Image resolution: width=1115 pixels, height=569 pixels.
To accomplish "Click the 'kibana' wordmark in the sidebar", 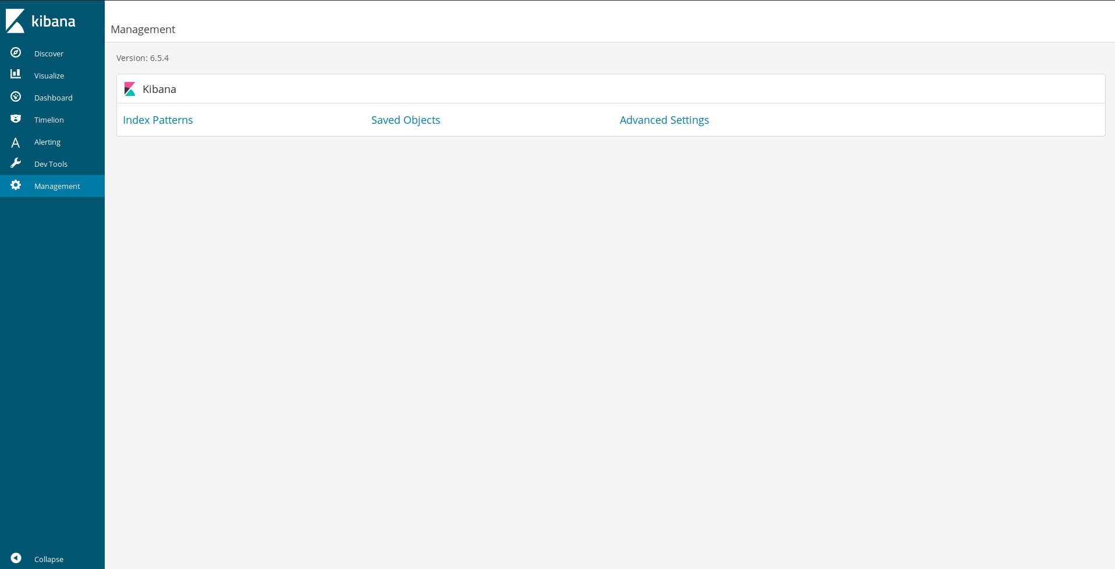I will 54,22.
